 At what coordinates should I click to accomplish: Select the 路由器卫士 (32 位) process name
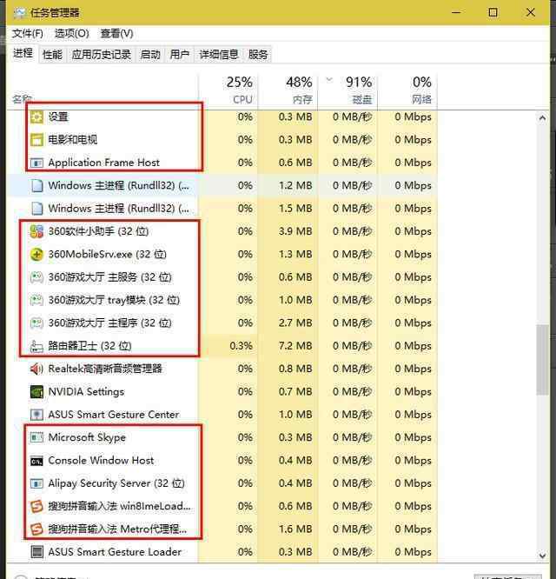pyautogui.click(x=90, y=346)
